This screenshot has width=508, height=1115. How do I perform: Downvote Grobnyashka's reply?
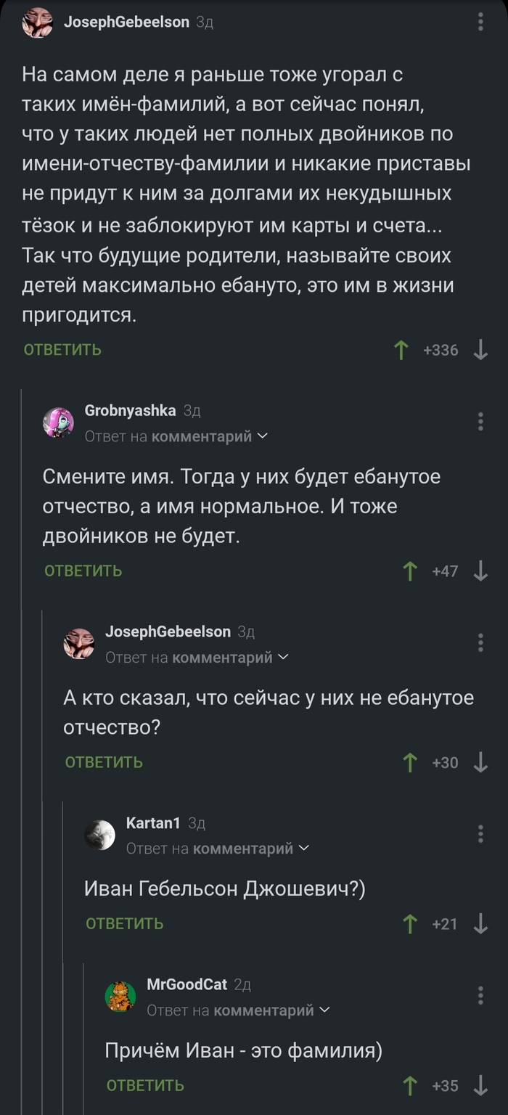[x=482, y=571]
